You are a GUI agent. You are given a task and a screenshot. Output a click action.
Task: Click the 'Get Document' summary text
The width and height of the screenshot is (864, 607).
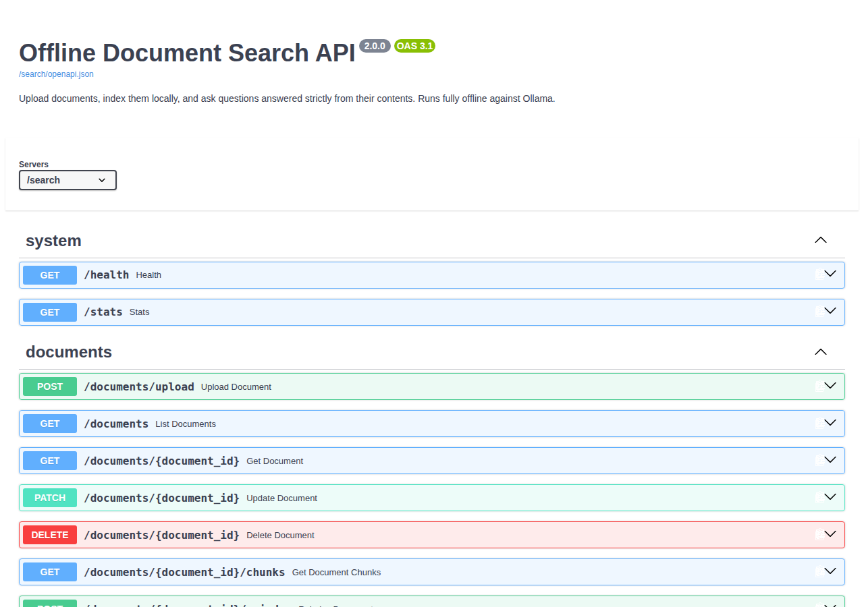[275, 461]
